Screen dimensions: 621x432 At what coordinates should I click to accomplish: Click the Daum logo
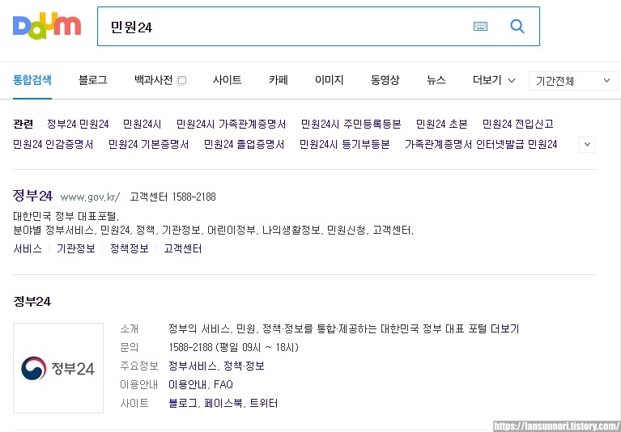coord(47,26)
